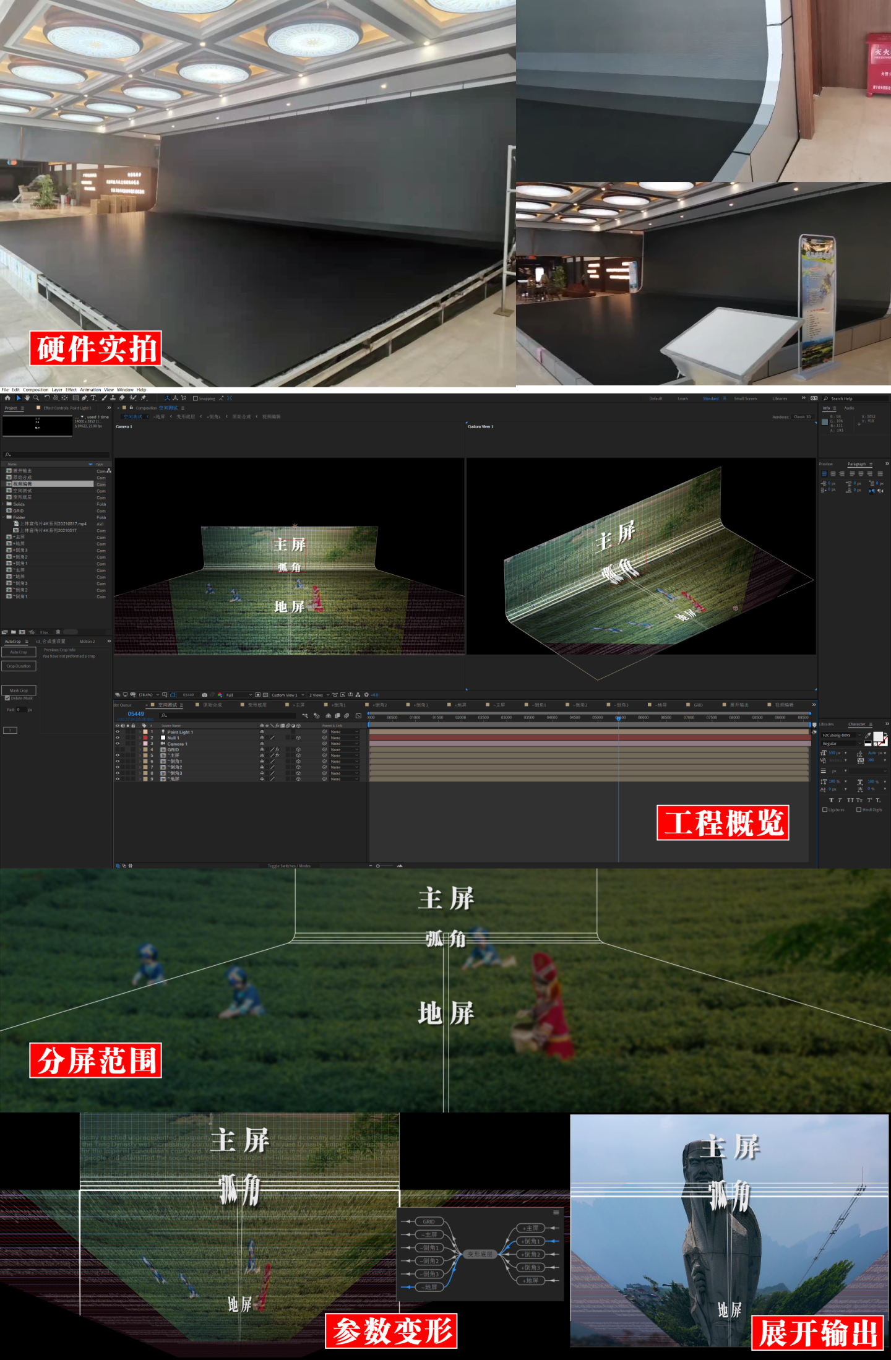This screenshot has height=1360, width=891.
Task: Click the Auto Crop button
Action: (19, 652)
